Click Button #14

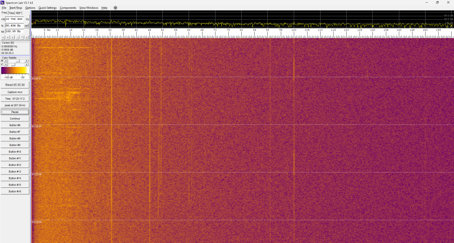click(15, 178)
